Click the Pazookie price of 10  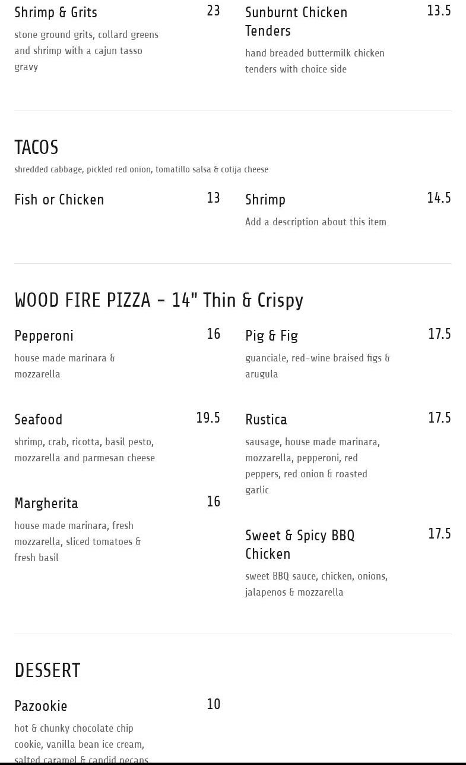(x=213, y=704)
